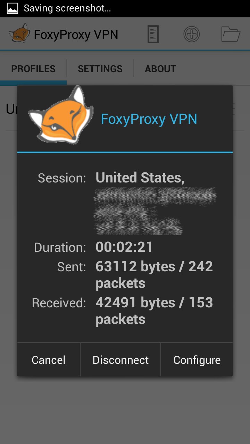Tap the 00:02:21 duration value
This screenshot has width=250, height=444.
[x=124, y=247]
